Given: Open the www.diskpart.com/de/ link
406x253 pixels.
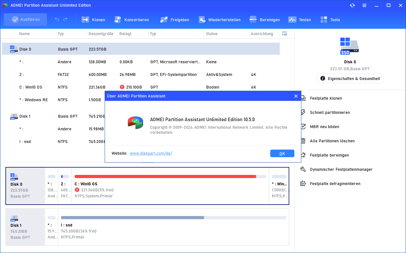Looking at the screenshot, I should click(151, 153).
